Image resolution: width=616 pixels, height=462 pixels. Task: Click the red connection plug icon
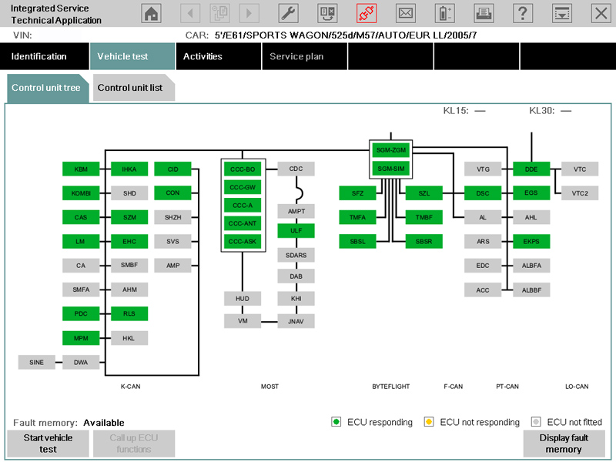[x=367, y=13]
